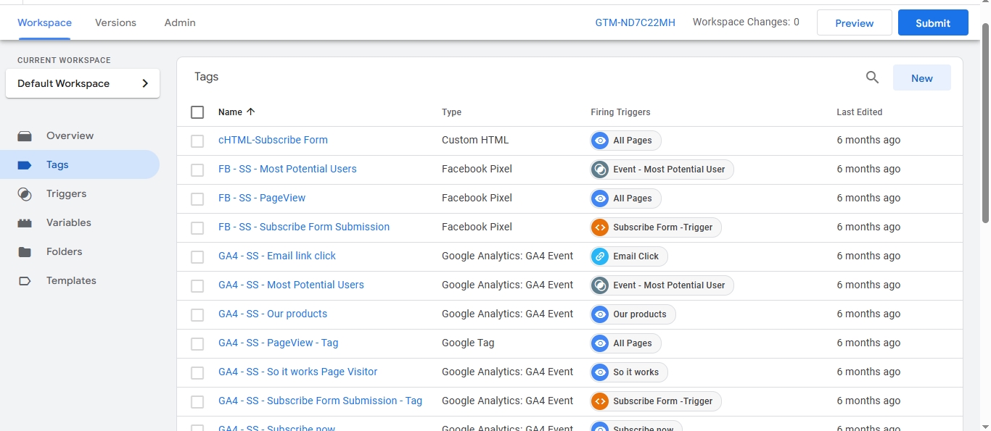This screenshot has width=991, height=431.
Task: Open the tag search magnifier icon
Action: tap(872, 78)
